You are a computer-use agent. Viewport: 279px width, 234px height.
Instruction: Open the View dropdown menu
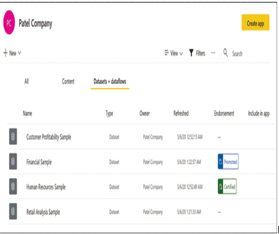click(x=173, y=53)
